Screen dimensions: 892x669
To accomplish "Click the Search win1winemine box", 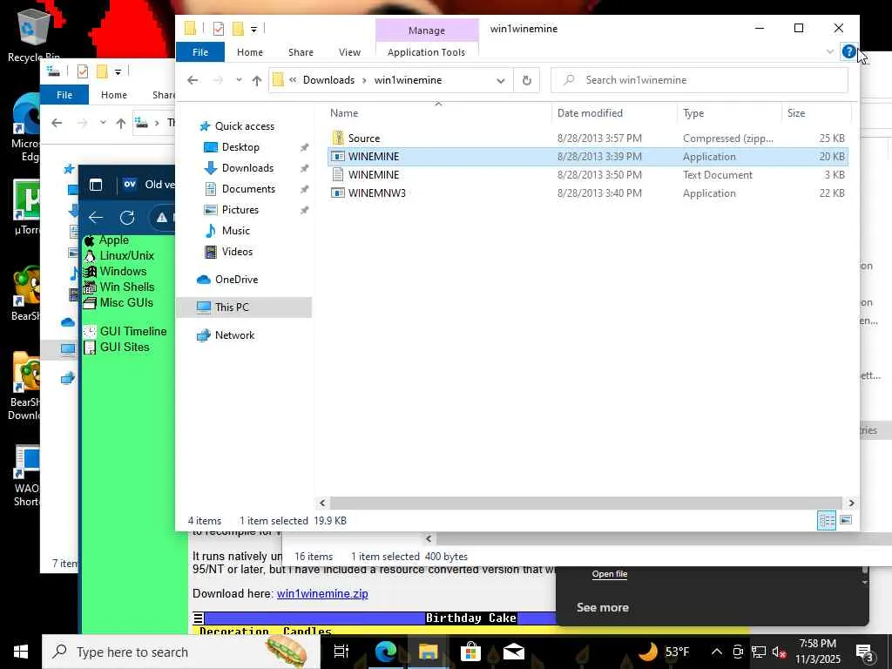I will tap(699, 80).
